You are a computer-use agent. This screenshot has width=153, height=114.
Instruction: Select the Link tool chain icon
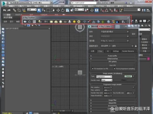[x=14, y=10]
